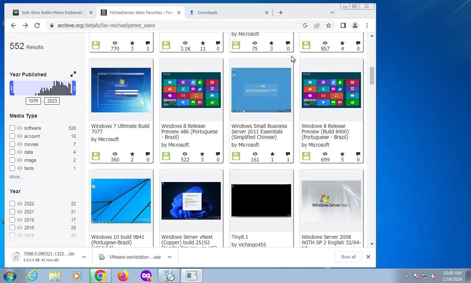Share this page via share icon
The width and height of the screenshot is (471, 283).
pos(316,25)
